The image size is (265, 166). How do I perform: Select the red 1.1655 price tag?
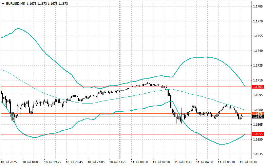click(x=258, y=134)
